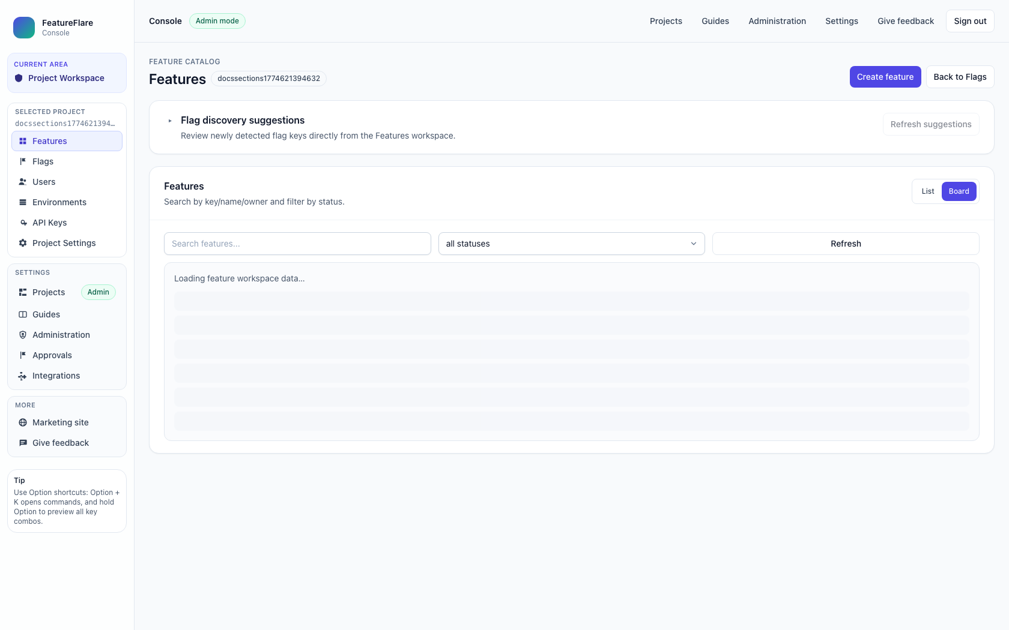Click the Project Settings gear icon
This screenshot has height=630, width=1009.
pyautogui.click(x=23, y=243)
